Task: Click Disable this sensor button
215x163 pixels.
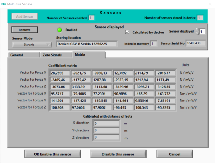Action: tap(118, 154)
